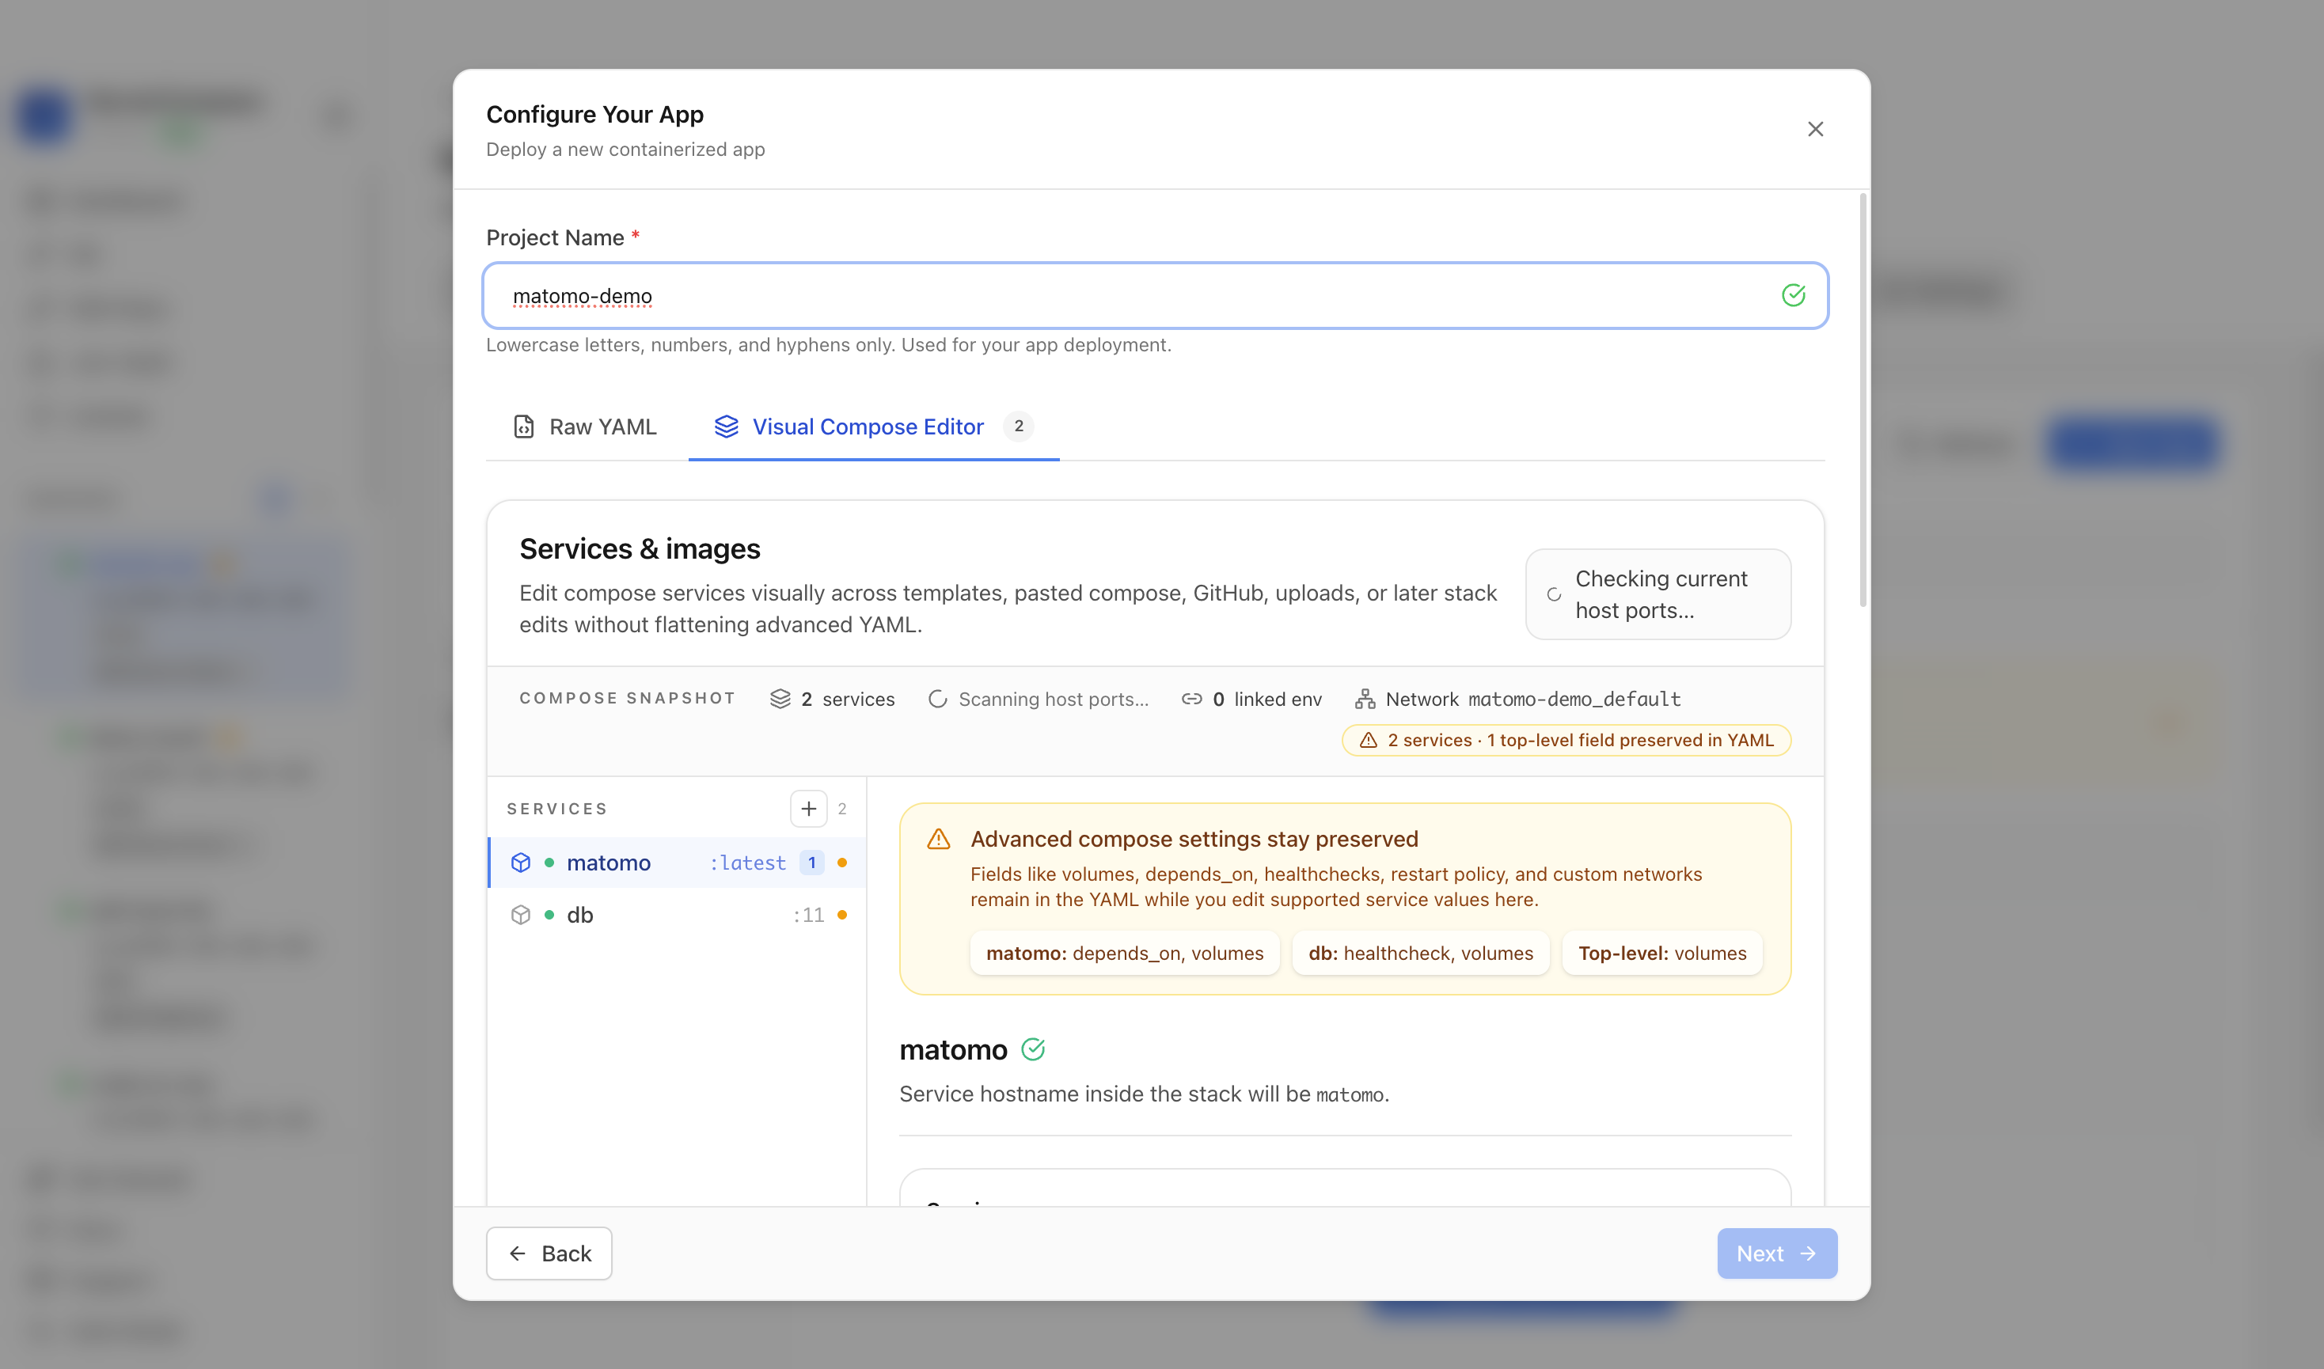Image resolution: width=2324 pixels, height=1369 pixels.
Task: Select the db service in the list
Action: coord(676,914)
